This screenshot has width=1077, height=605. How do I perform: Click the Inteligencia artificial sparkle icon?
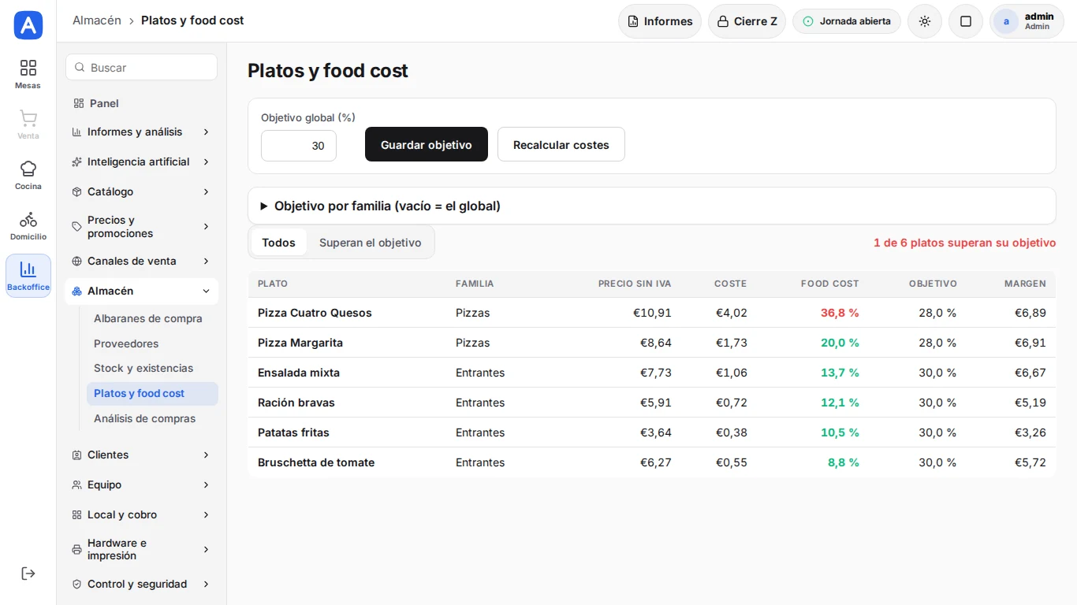click(77, 161)
